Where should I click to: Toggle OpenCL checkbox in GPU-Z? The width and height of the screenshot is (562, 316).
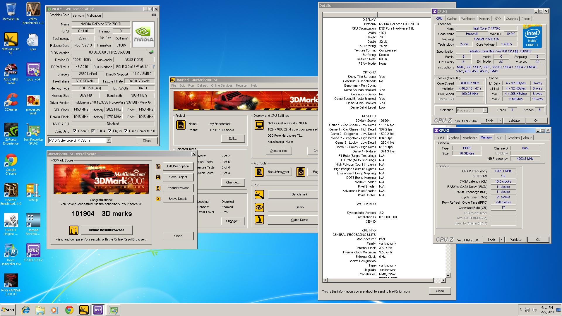pyautogui.click(x=75, y=131)
